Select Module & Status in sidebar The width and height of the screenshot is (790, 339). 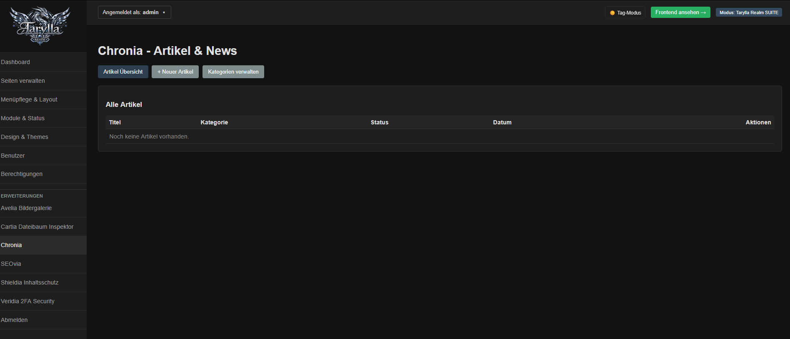tap(43, 118)
